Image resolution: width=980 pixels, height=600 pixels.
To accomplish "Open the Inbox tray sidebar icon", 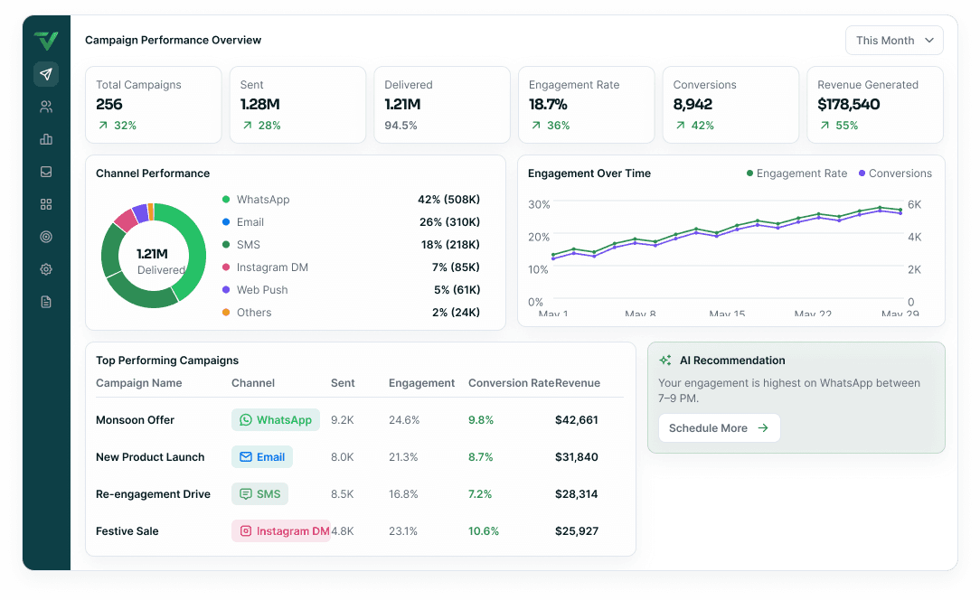I will point(46,172).
